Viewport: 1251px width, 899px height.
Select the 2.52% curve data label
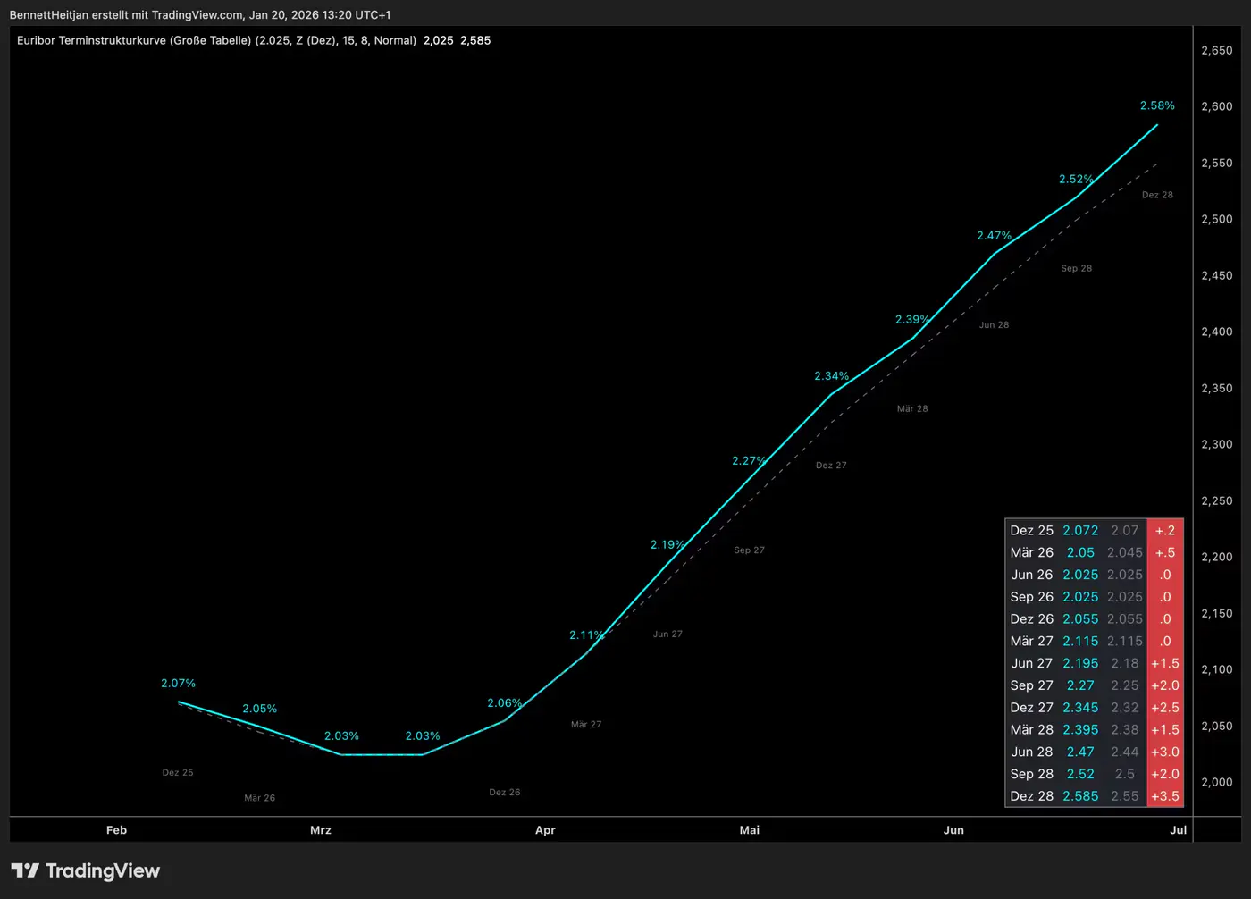[x=1077, y=179]
